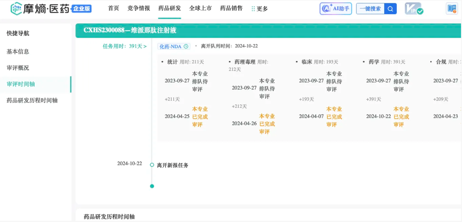Open the 药品销售 menu item
This screenshot has width=462, height=222.
click(231, 8)
